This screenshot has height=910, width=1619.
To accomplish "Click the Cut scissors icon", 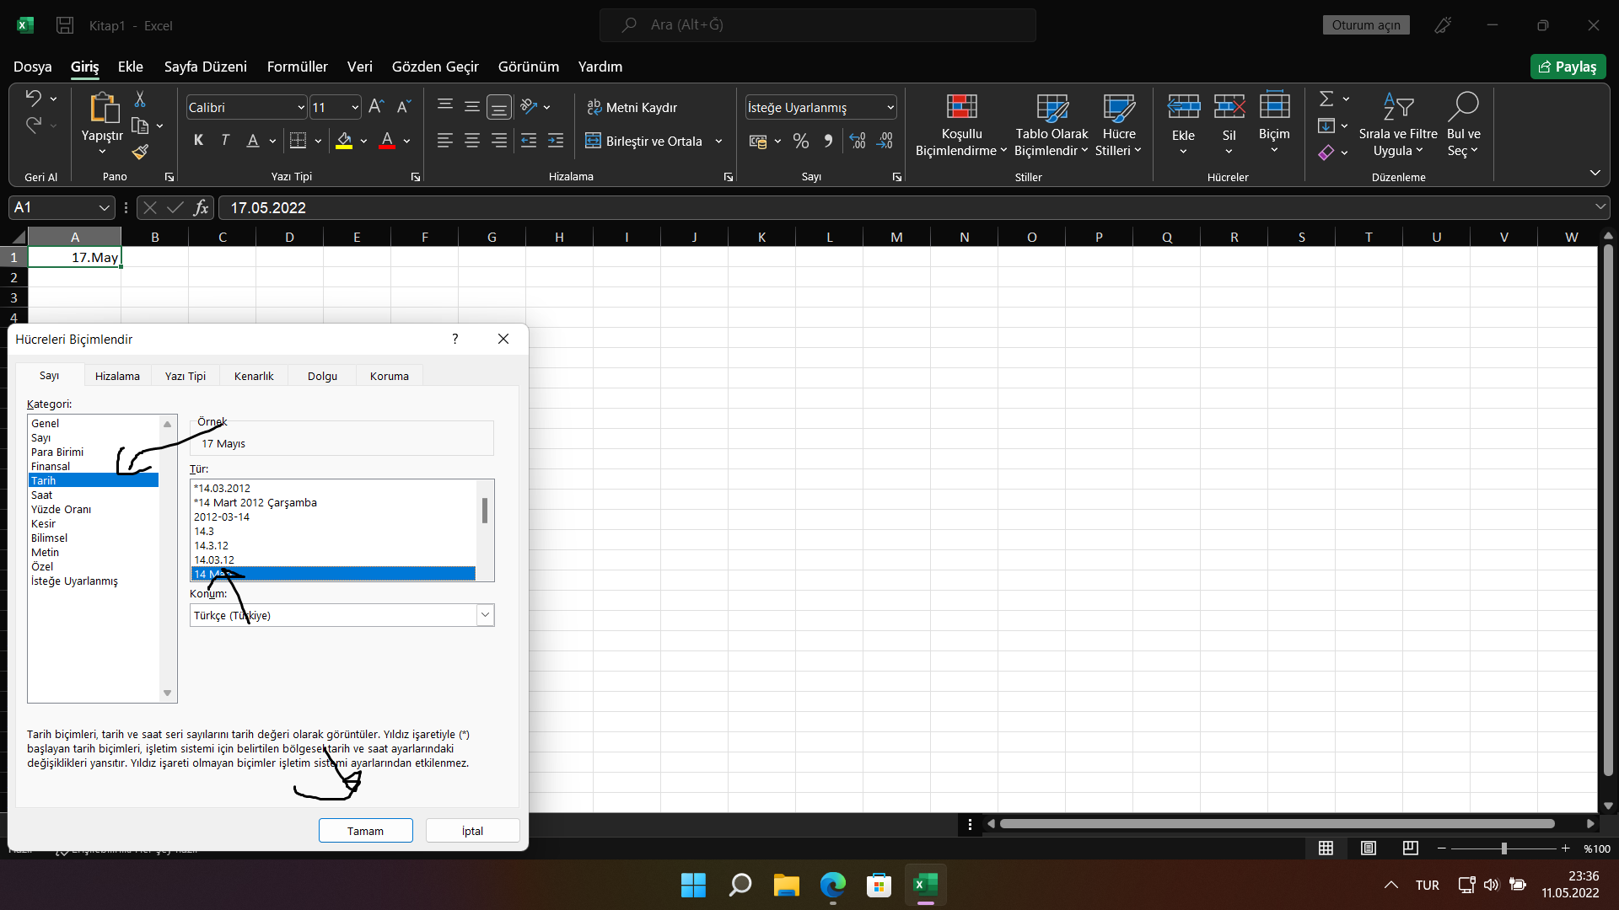I will click(x=140, y=99).
